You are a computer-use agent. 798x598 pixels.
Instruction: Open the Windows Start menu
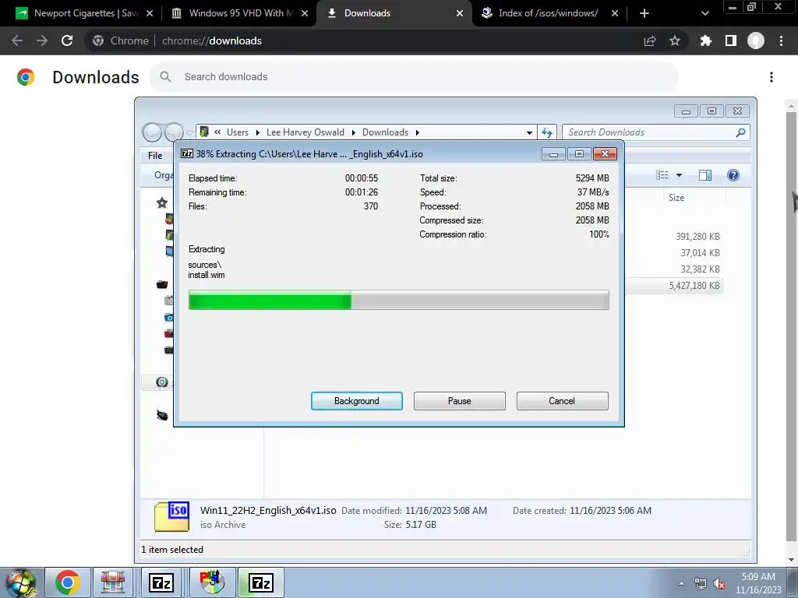click(21, 582)
